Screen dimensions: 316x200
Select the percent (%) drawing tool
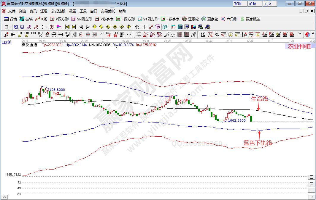click(x=217, y=35)
